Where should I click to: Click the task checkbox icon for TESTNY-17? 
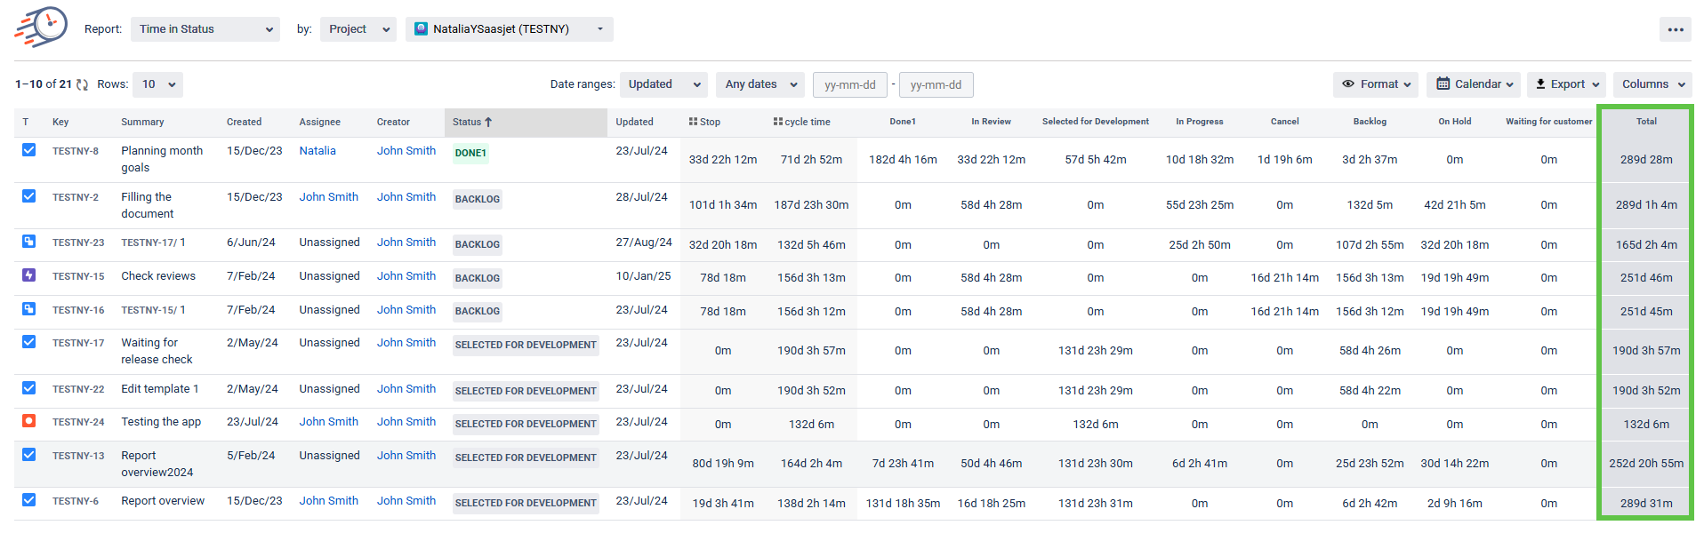click(x=29, y=342)
